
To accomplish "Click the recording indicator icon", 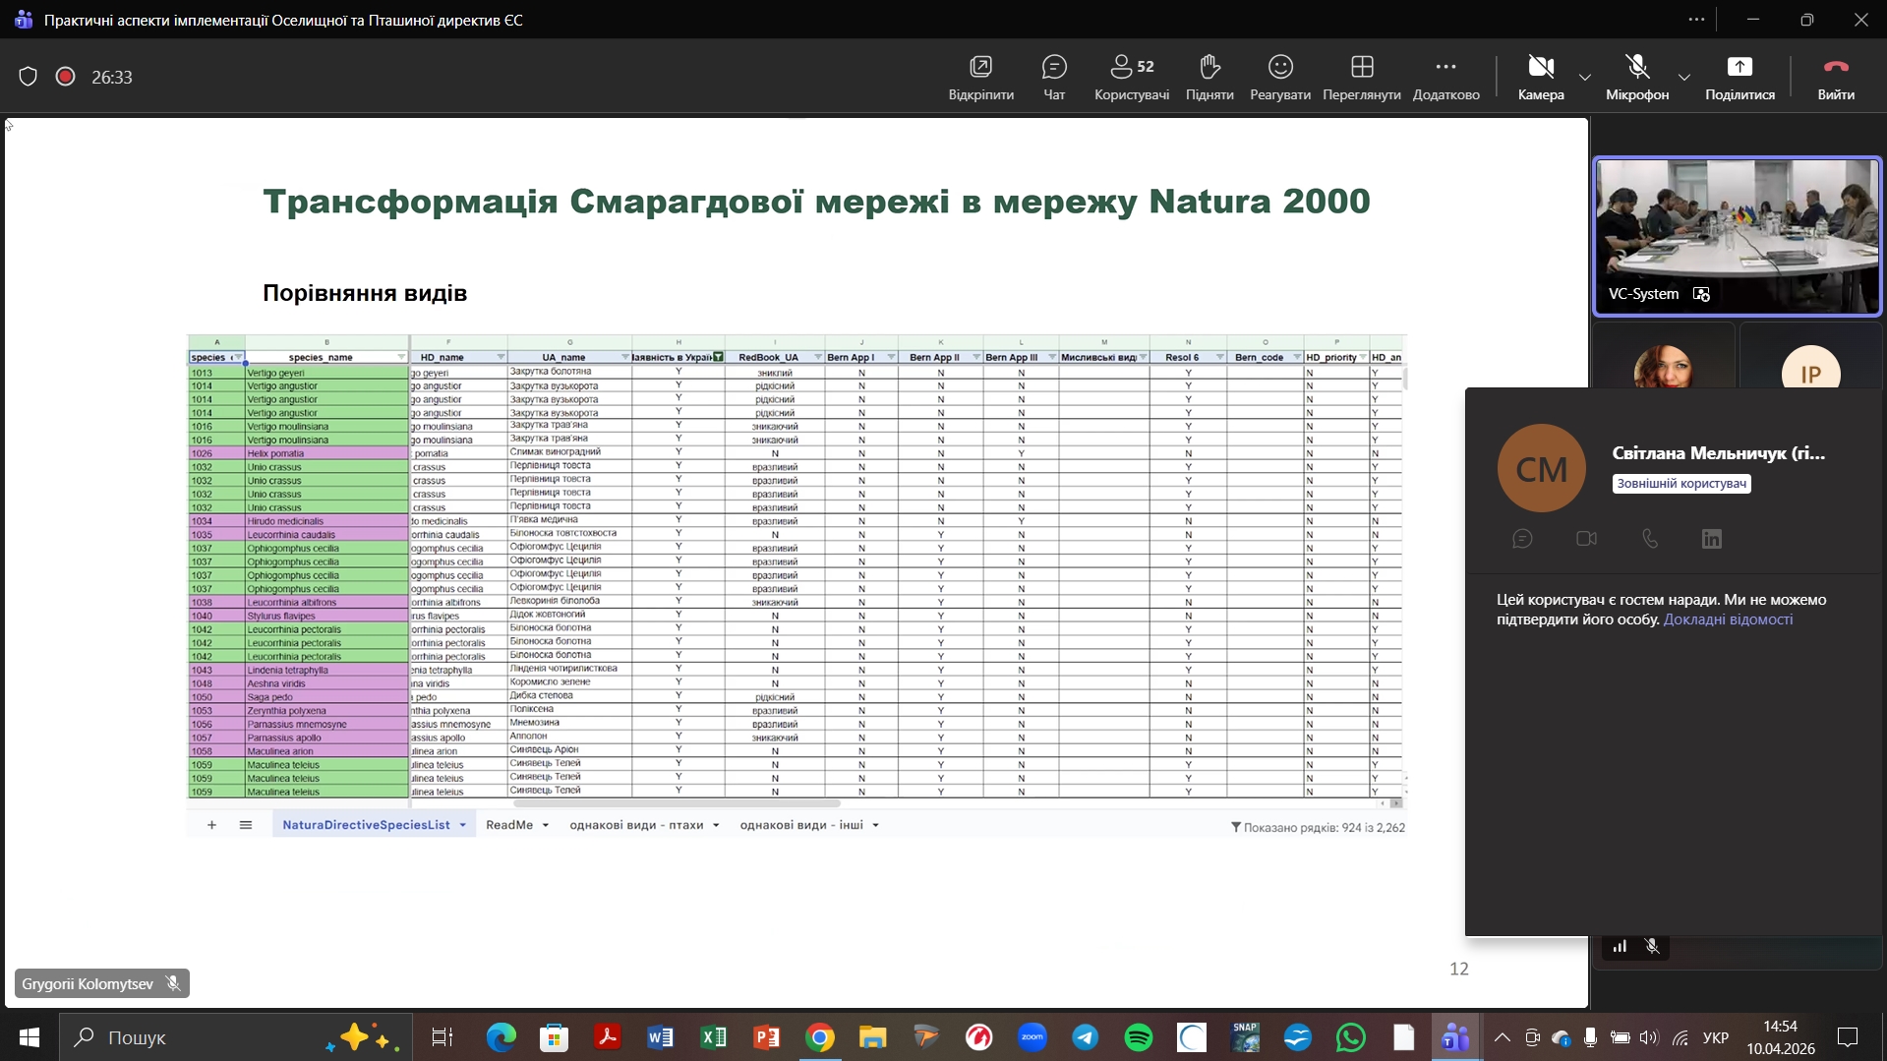I will (x=66, y=77).
